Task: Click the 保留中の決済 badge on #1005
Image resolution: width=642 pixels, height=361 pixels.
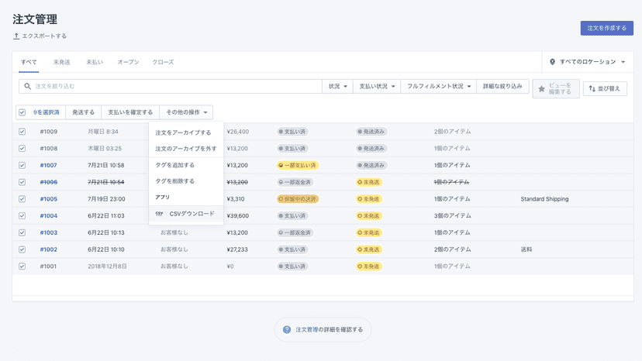Action: 298,199
